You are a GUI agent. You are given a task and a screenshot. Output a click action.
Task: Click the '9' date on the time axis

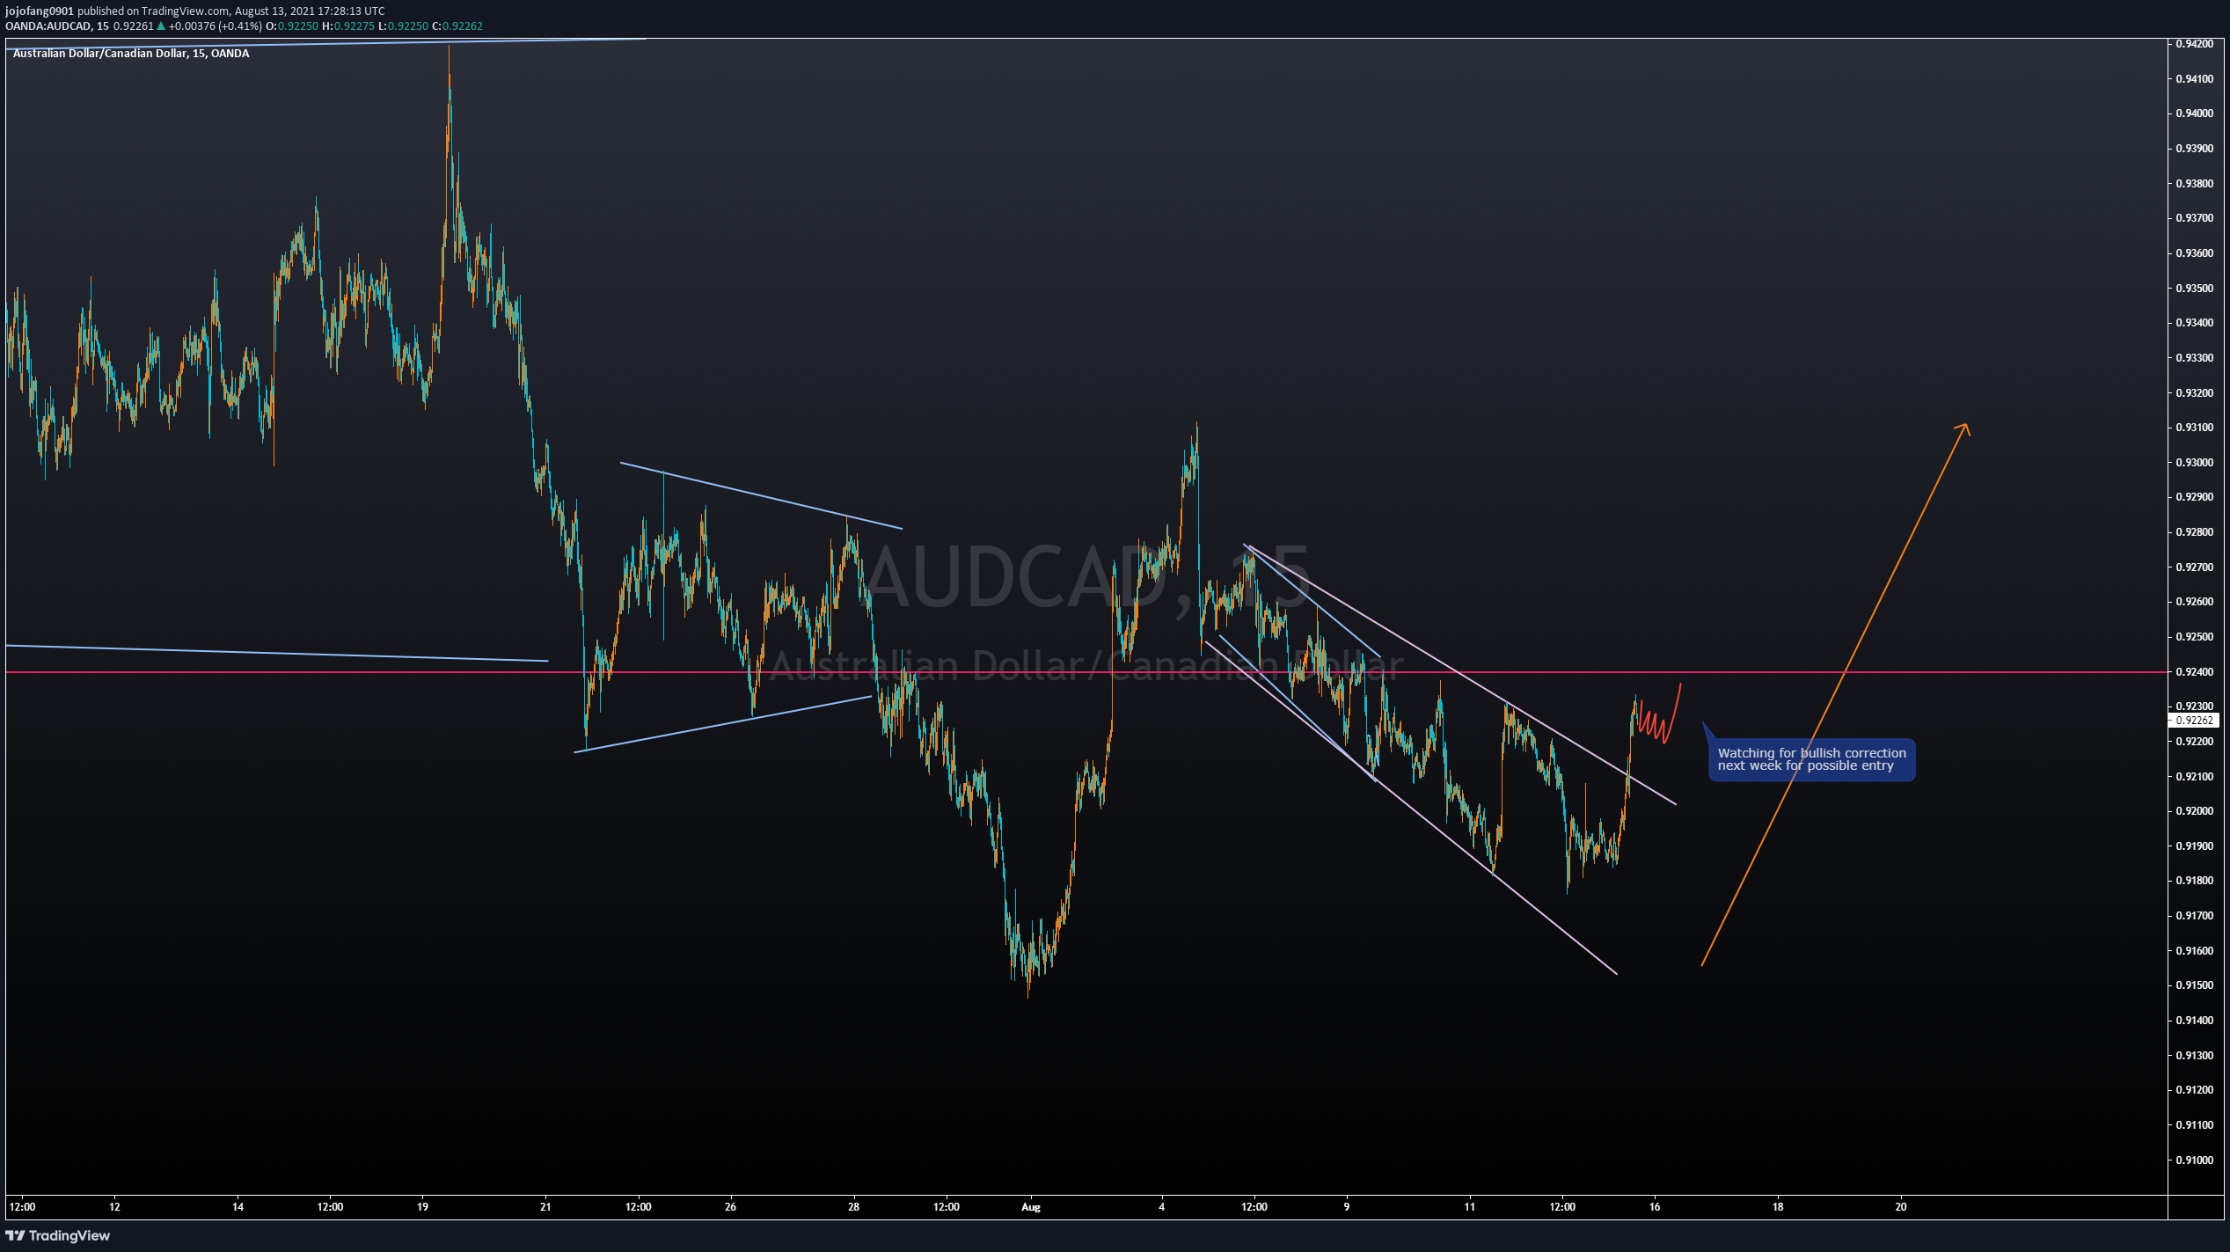point(1346,1207)
